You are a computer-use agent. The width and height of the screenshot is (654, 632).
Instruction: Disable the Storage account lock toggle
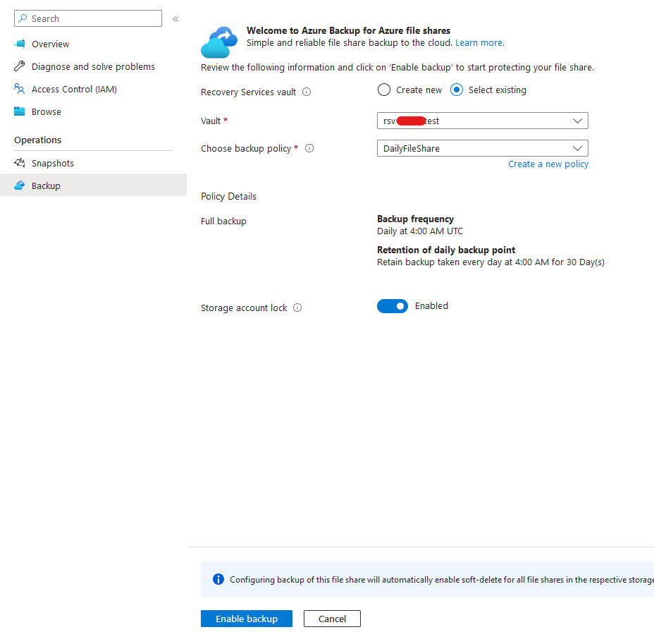point(393,306)
